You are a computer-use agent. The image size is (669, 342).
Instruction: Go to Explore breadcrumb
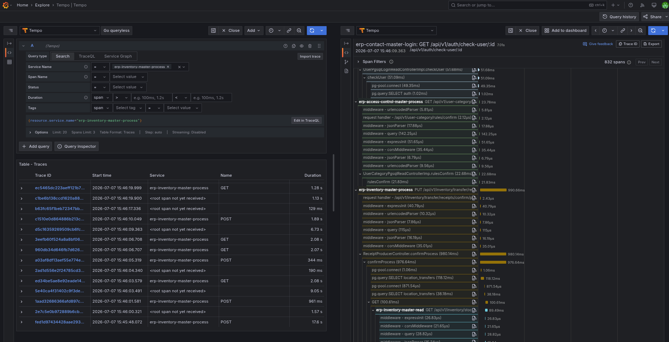(x=42, y=5)
